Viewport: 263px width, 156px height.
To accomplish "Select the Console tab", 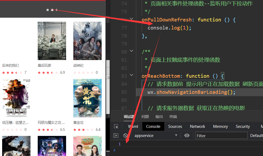I will [x=153, y=127].
